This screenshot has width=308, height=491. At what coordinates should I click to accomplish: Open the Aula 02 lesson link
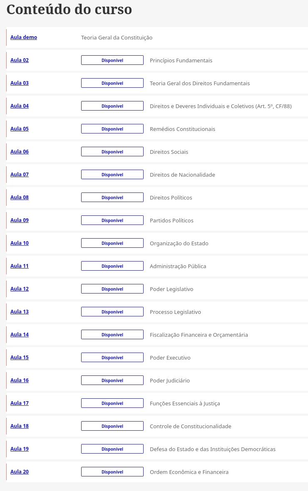(20, 60)
